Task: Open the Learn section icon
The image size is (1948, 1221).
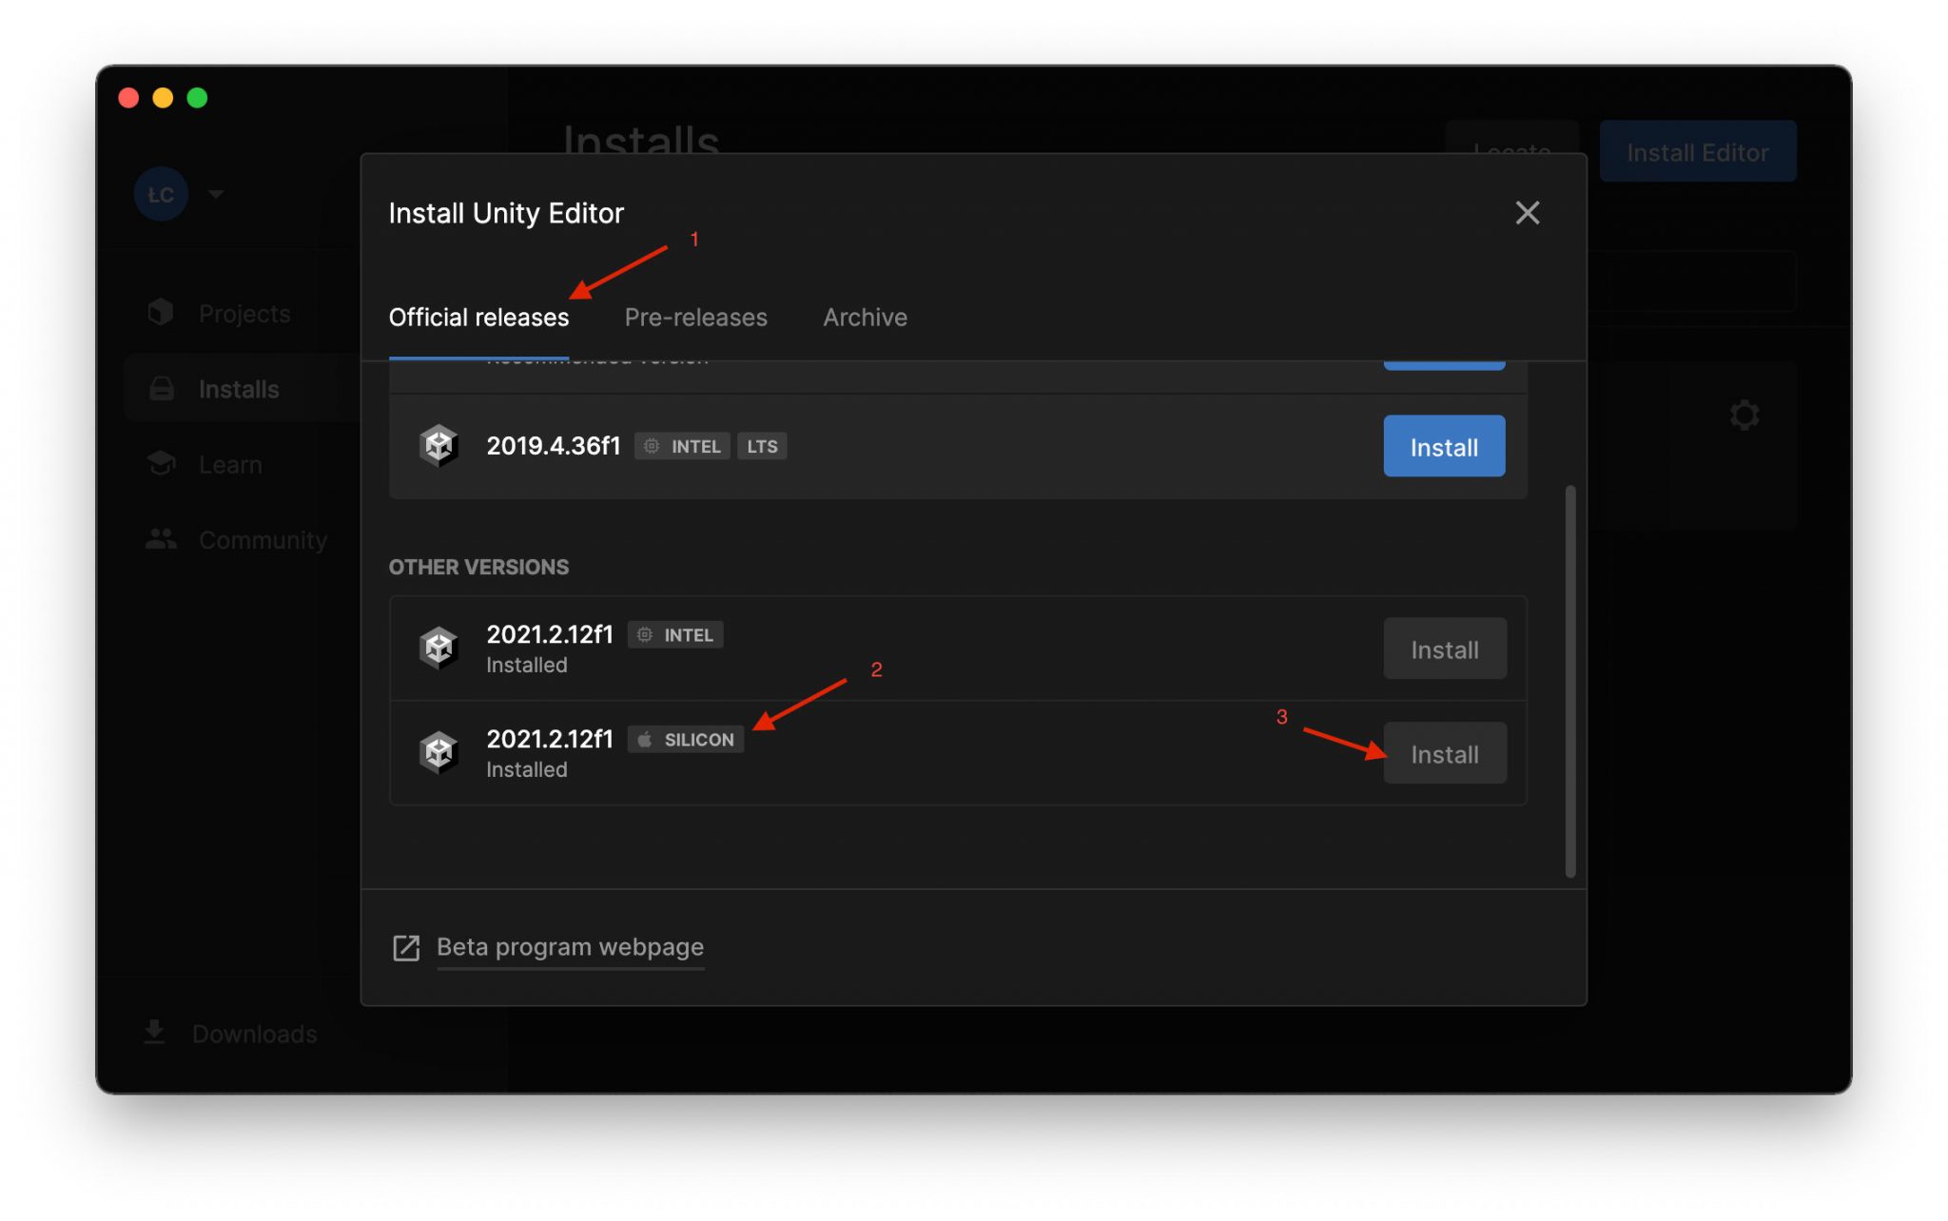Action: tap(160, 464)
